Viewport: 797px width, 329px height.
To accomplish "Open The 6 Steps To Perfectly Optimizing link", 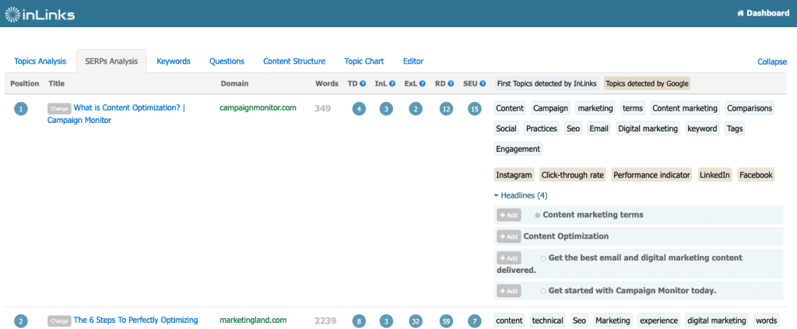I will tap(135, 320).
